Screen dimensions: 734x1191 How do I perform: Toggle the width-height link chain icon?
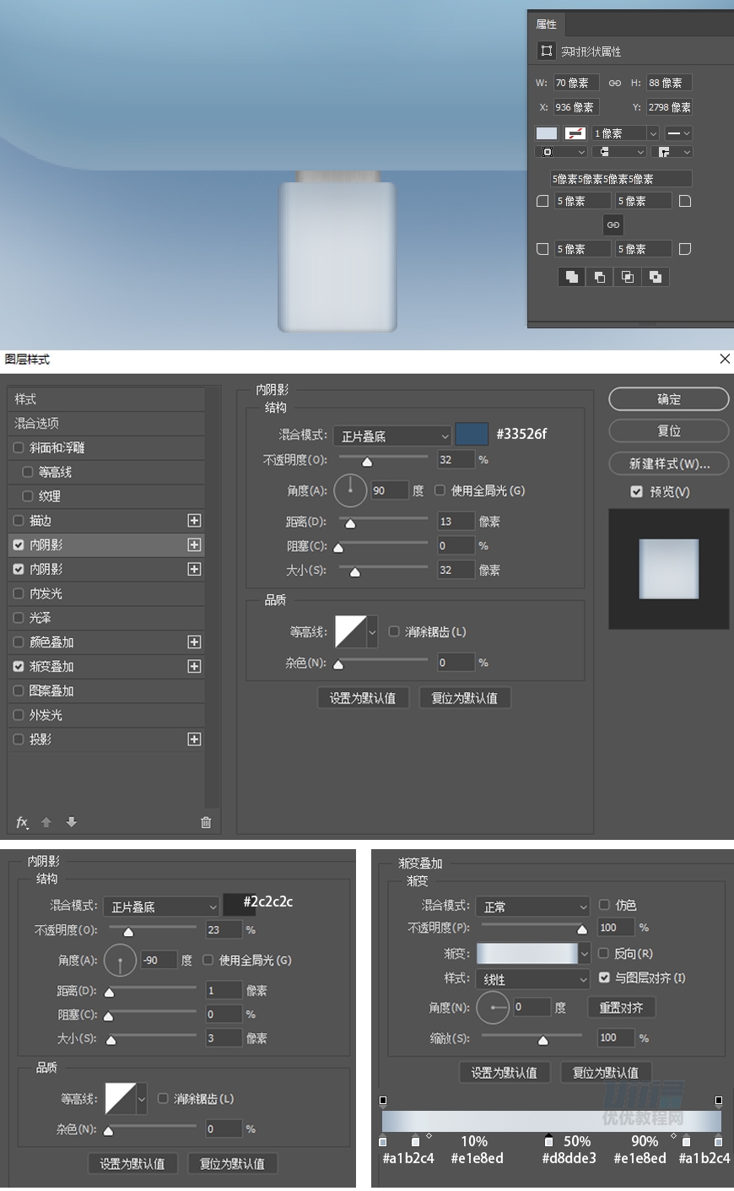pyautogui.click(x=614, y=83)
